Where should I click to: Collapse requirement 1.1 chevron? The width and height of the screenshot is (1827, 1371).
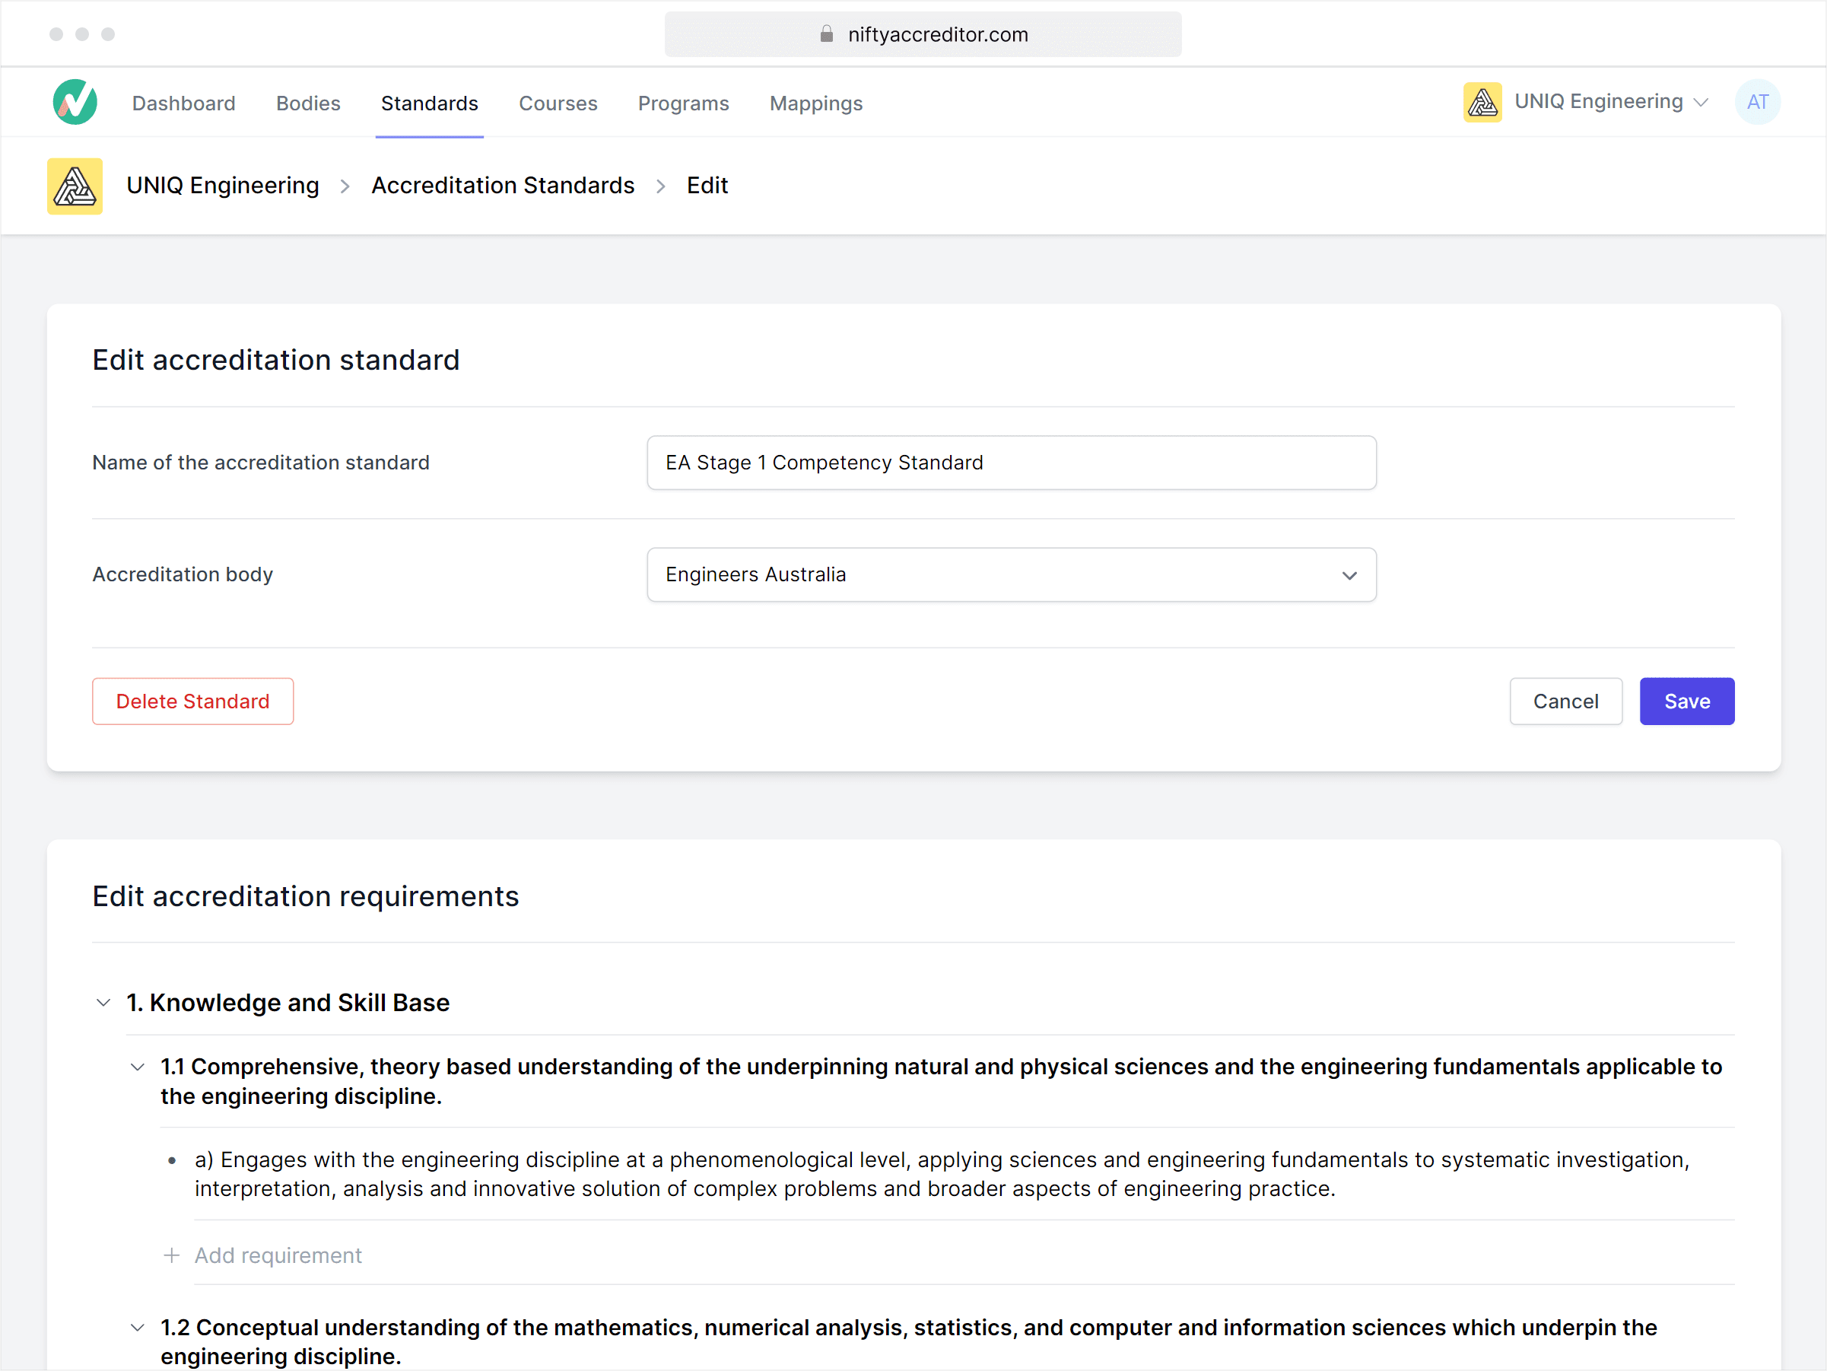coord(138,1067)
